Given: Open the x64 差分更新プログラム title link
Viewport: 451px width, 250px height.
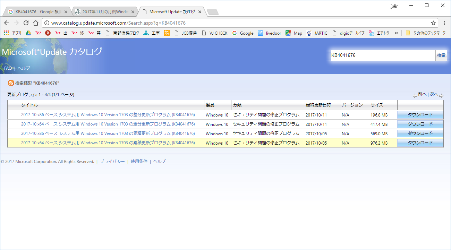Looking at the screenshot, I should click(x=108, y=124).
